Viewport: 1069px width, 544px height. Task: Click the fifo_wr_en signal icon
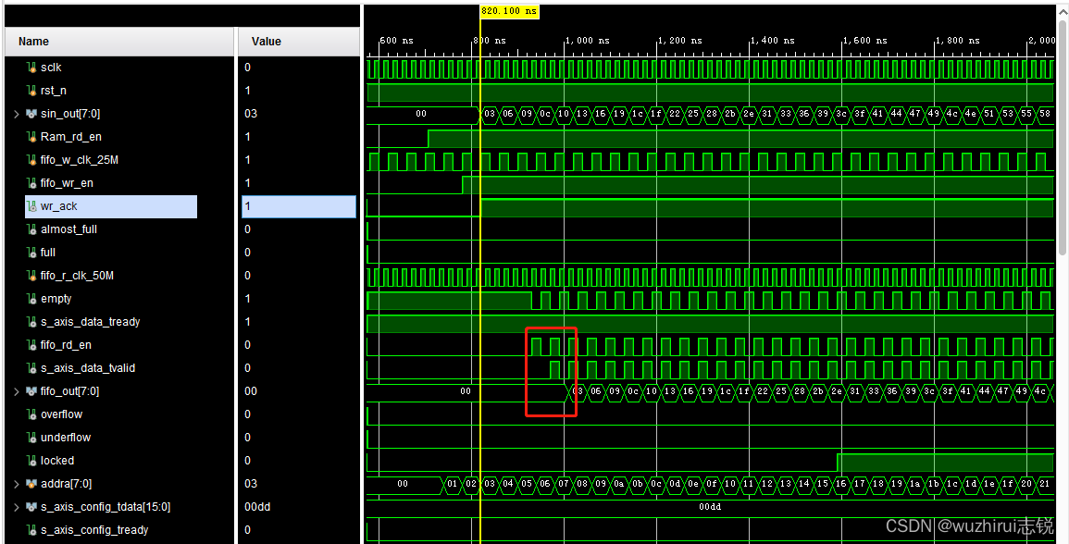[31, 183]
